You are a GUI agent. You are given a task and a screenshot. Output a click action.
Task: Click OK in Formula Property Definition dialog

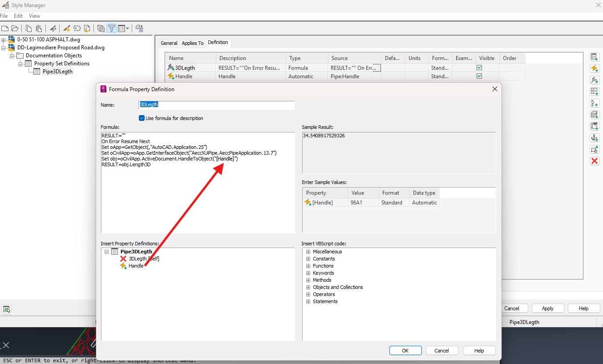pyautogui.click(x=405, y=351)
